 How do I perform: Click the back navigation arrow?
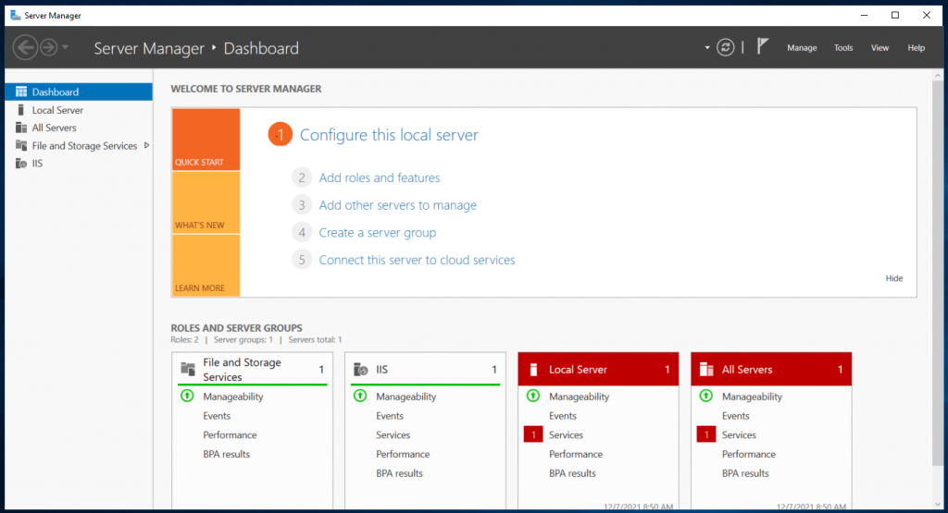[25, 48]
